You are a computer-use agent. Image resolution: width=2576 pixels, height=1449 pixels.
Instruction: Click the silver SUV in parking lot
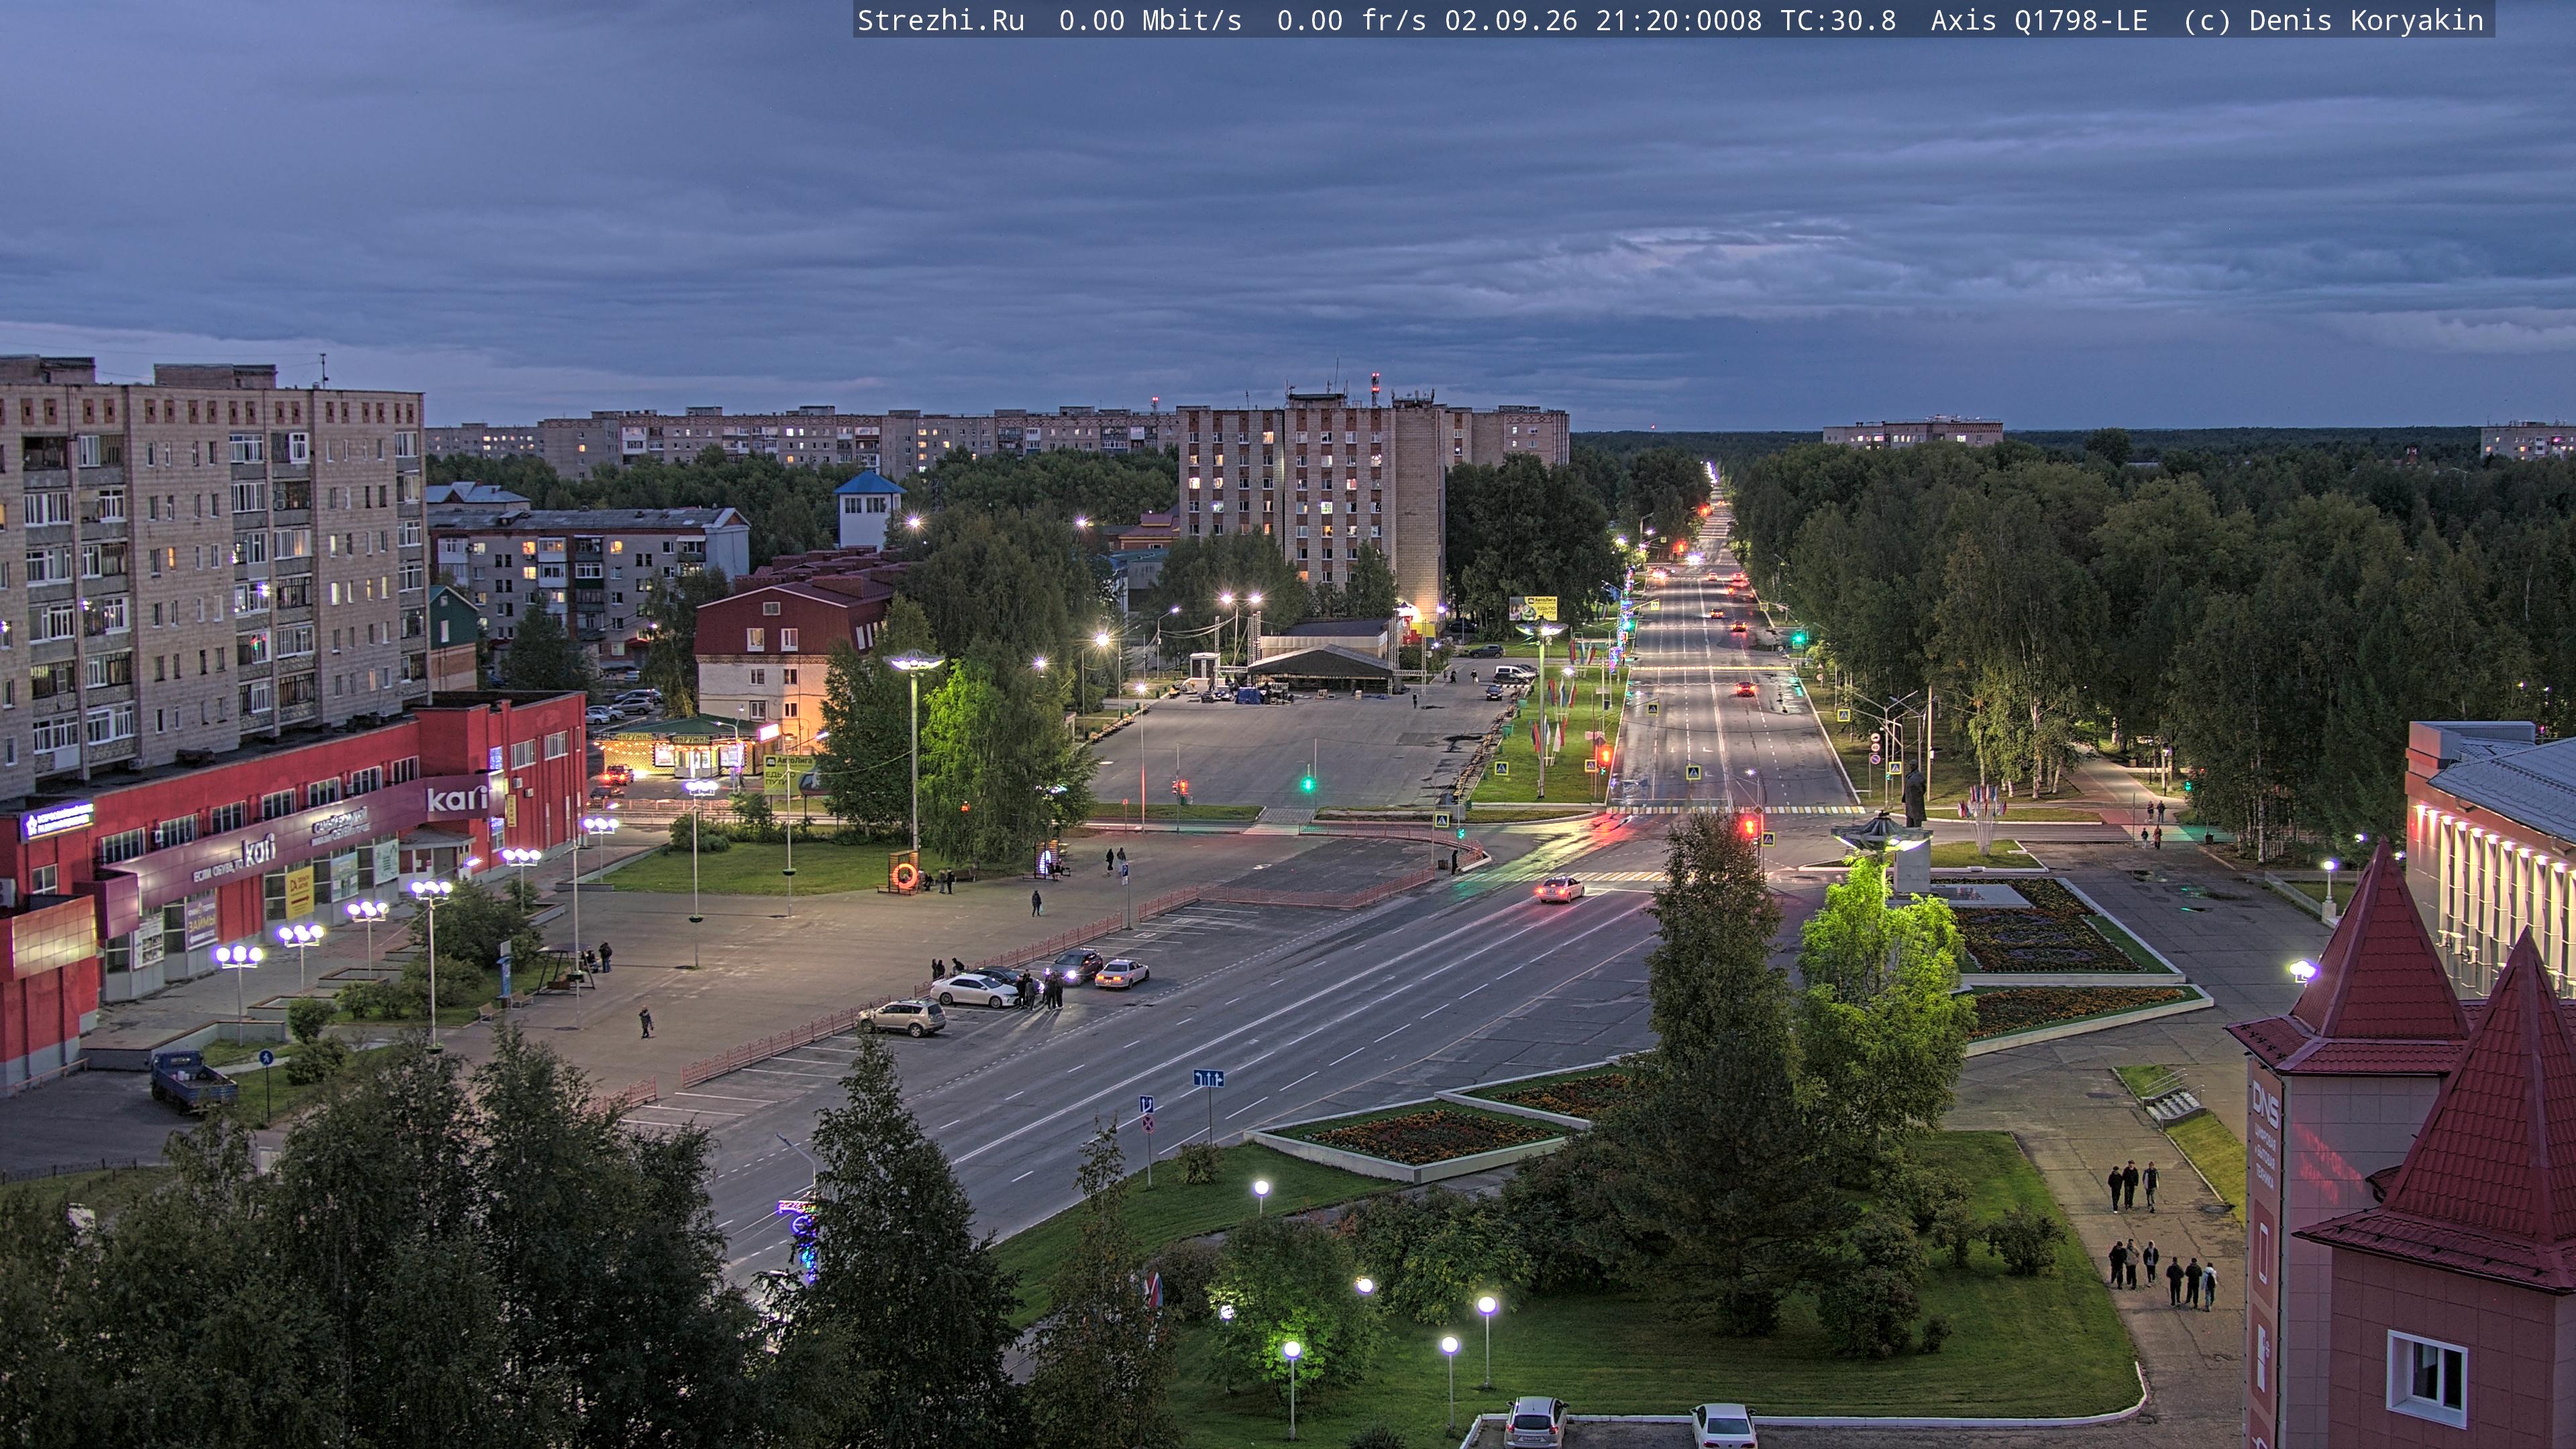[x=902, y=1016]
